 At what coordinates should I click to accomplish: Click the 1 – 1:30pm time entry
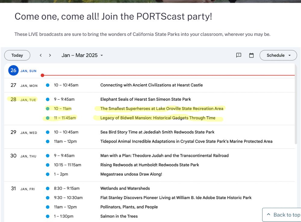[64, 216]
